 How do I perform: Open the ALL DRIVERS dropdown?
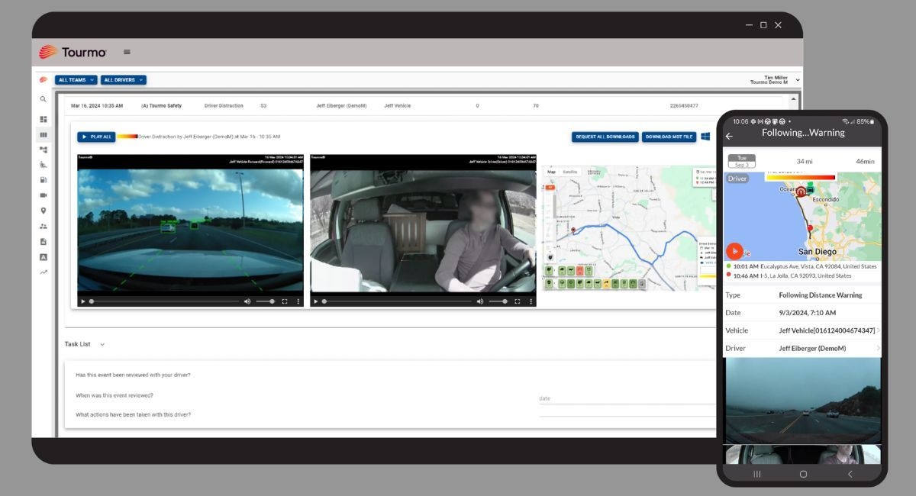point(124,79)
